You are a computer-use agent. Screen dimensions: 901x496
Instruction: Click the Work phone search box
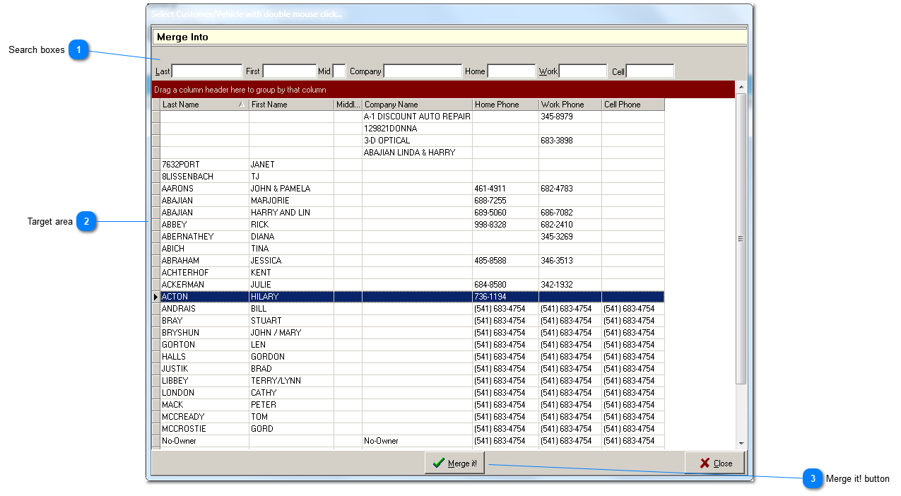click(583, 70)
